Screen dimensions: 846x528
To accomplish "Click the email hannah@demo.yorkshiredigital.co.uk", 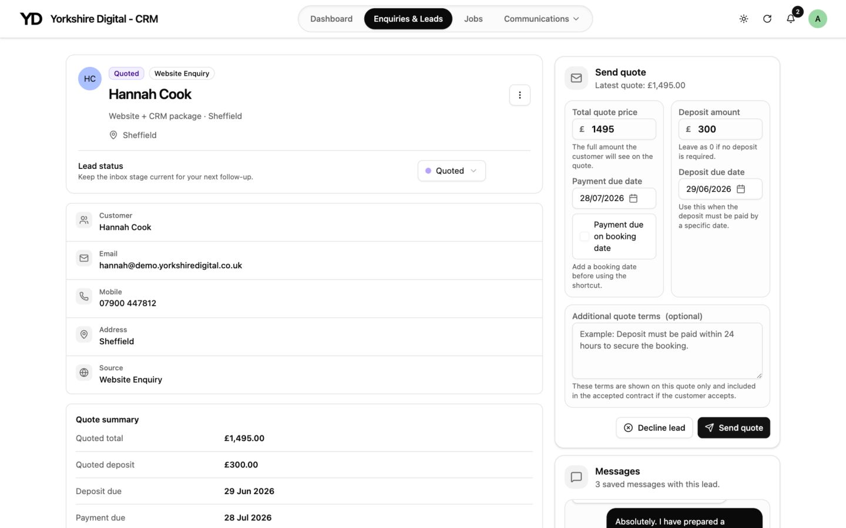I will click(170, 265).
